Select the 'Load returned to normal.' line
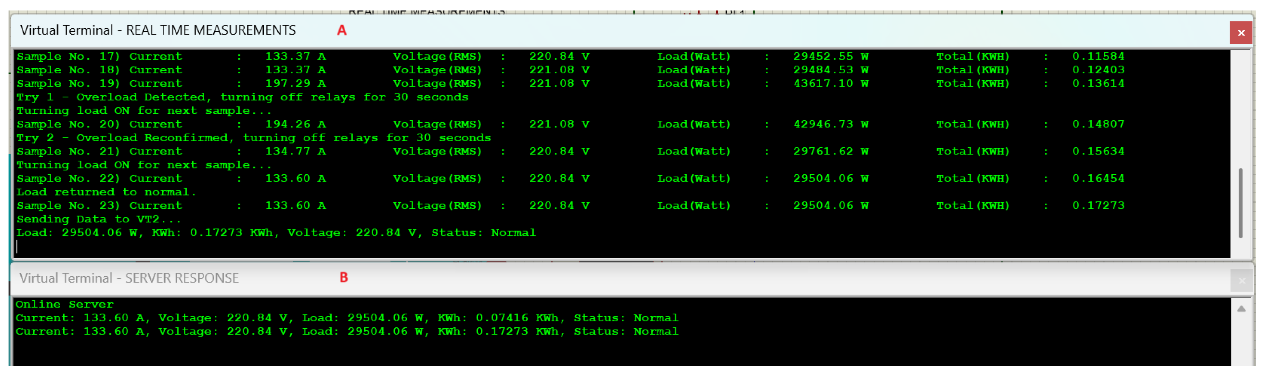Image resolution: width=1265 pixels, height=378 pixels. pos(106,192)
